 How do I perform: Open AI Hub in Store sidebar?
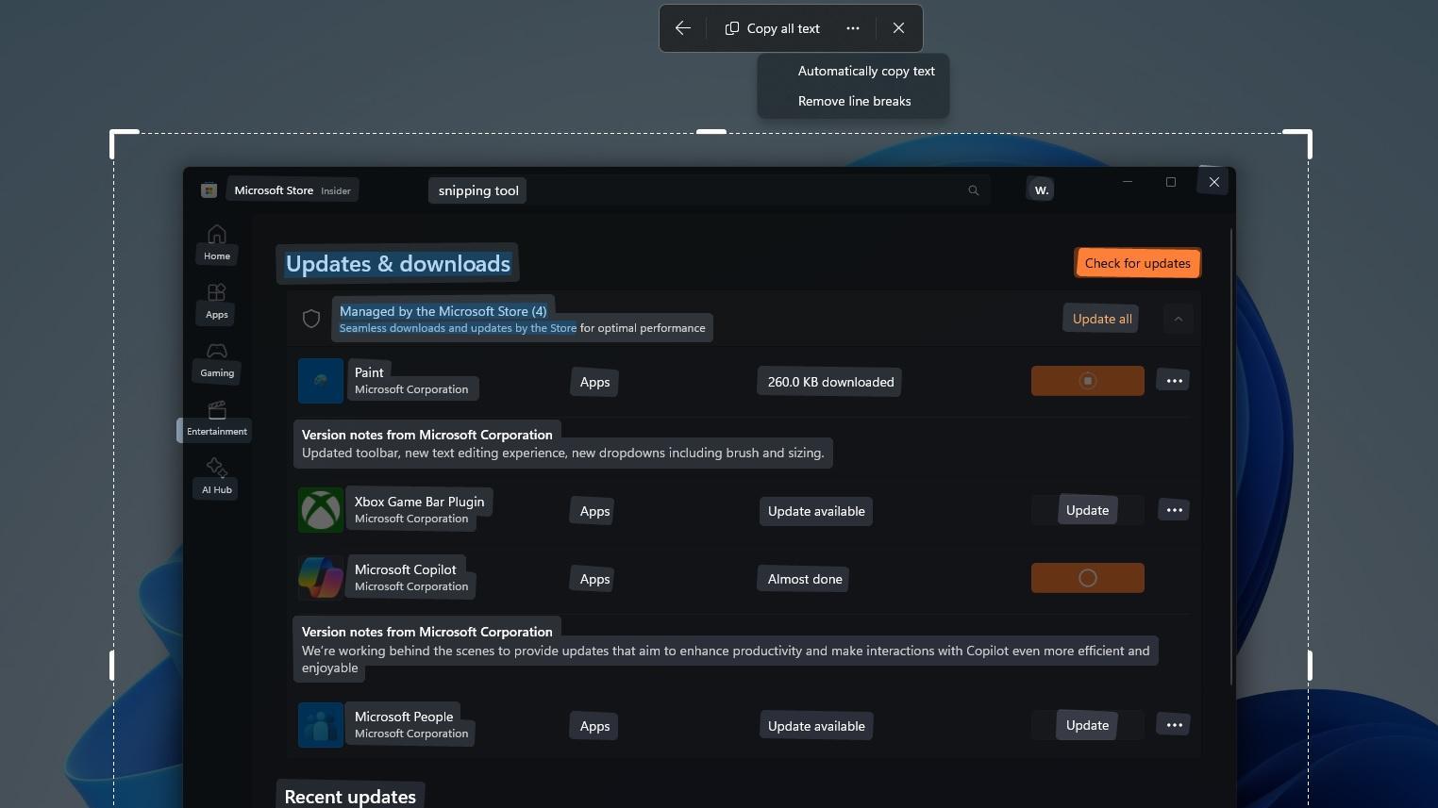[x=217, y=477]
